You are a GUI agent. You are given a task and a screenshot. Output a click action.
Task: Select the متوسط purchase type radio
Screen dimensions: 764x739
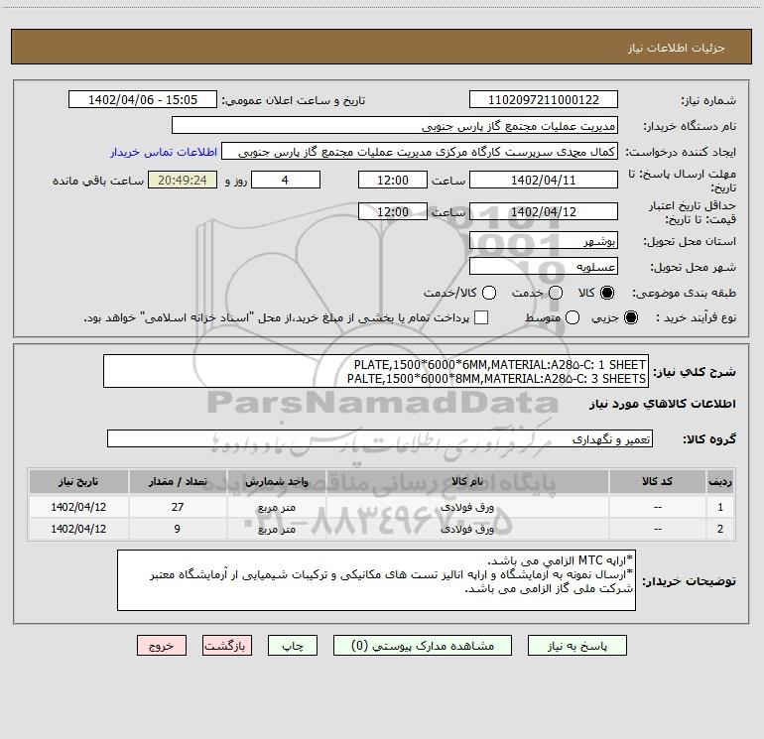pos(573,317)
